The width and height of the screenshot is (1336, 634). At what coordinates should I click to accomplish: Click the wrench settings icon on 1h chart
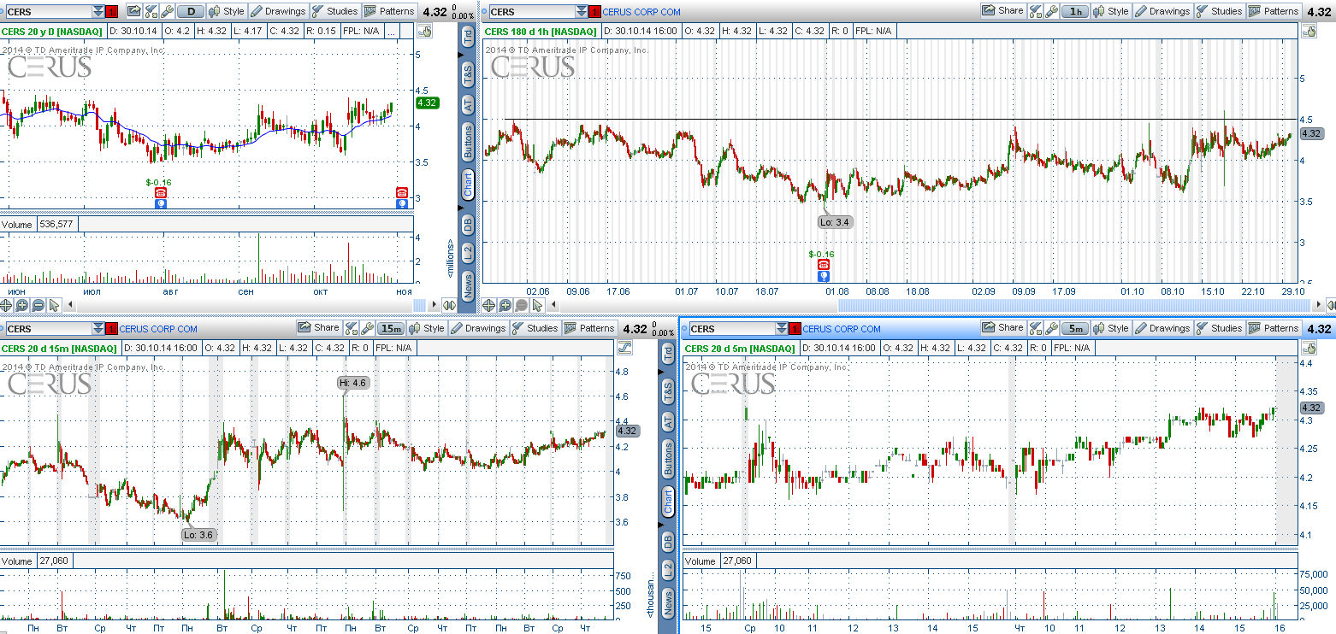[x=1051, y=11]
